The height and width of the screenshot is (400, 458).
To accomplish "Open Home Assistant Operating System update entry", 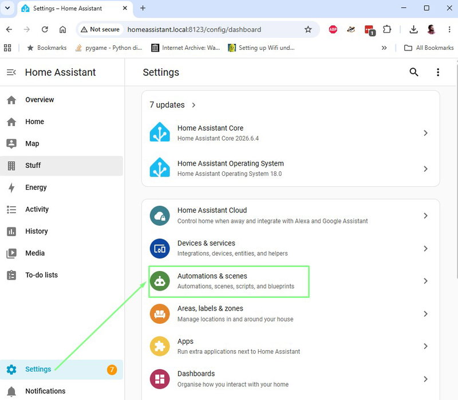I will (x=291, y=168).
